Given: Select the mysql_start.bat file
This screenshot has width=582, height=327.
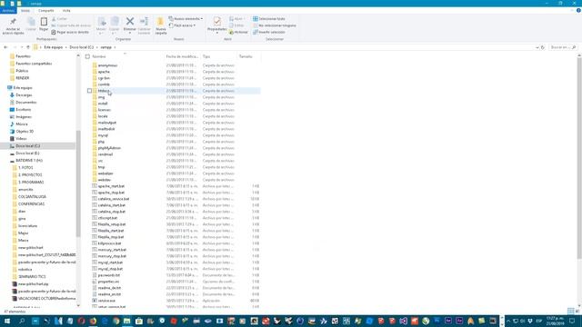Looking at the screenshot, I should click(110, 263).
